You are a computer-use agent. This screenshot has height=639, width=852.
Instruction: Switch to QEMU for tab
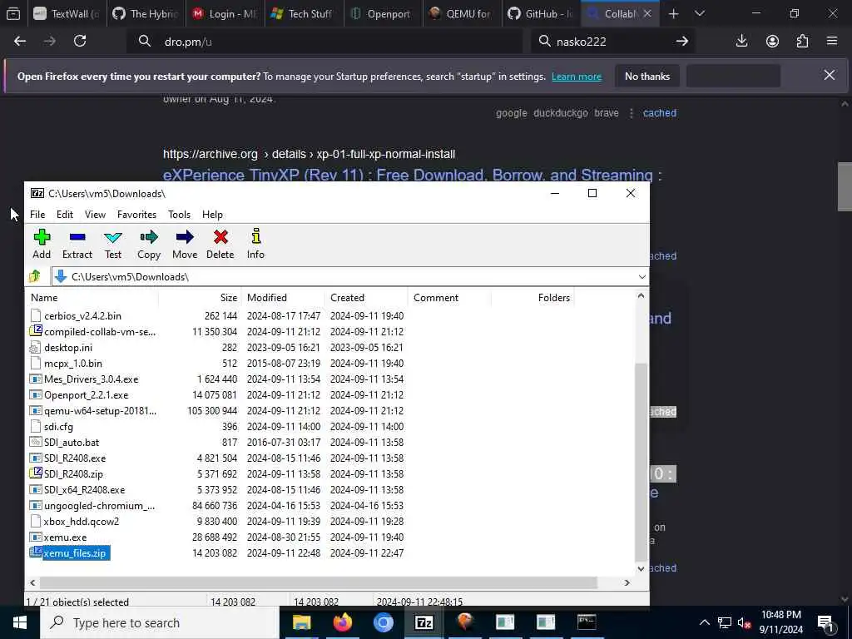[463, 13]
